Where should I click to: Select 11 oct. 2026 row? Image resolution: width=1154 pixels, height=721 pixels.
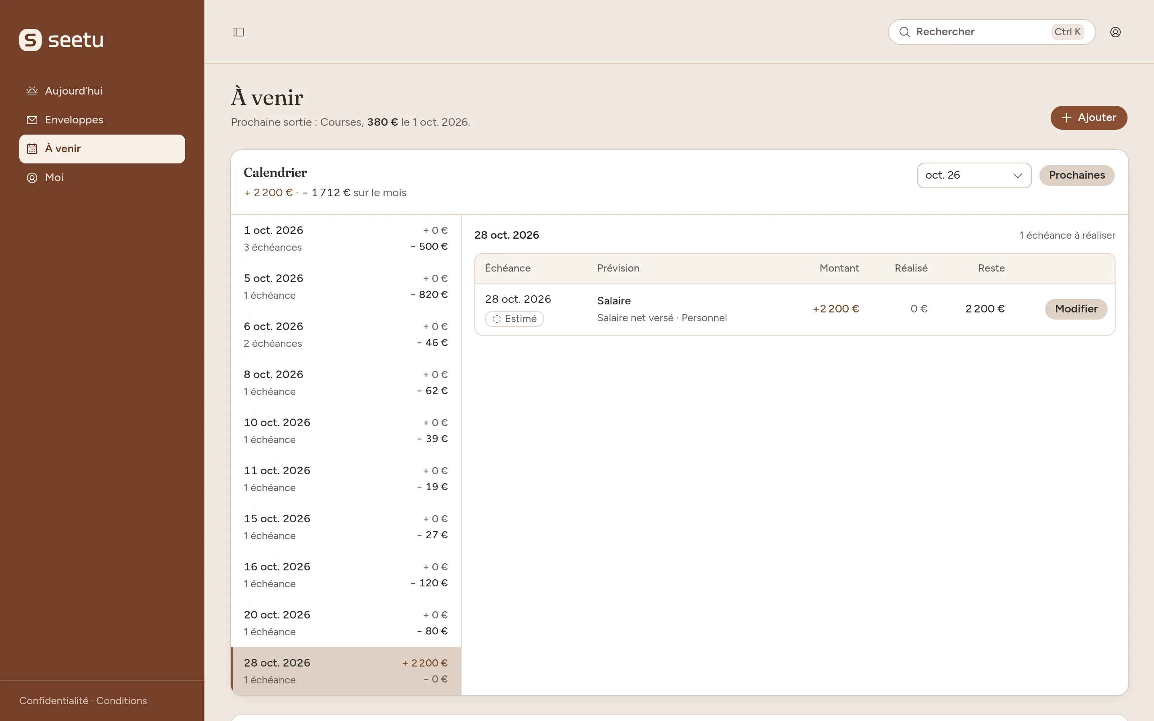pyautogui.click(x=346, y=479)
